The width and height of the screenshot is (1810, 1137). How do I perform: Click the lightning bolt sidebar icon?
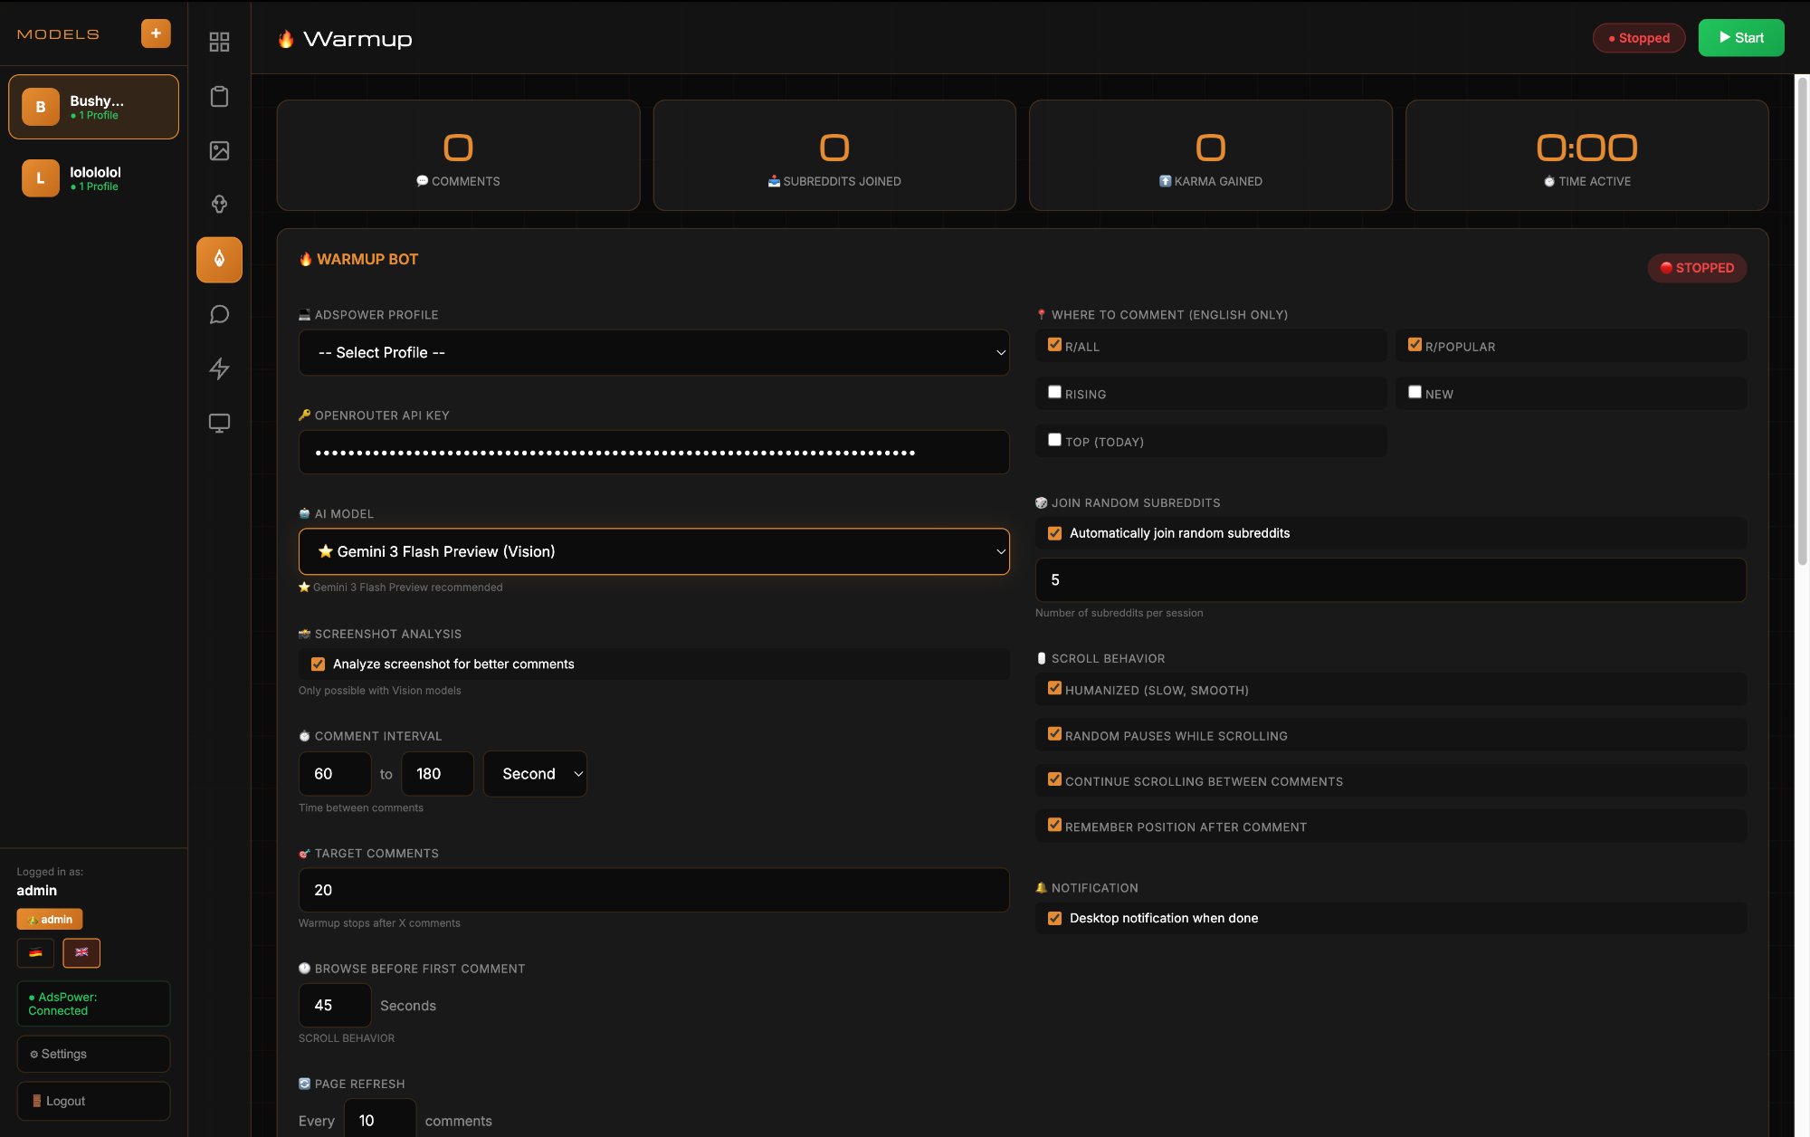(x=219, y=368)
